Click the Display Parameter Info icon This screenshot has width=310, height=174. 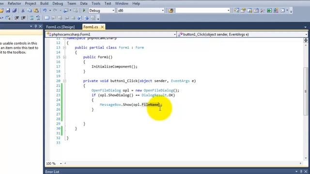point(8,18)
